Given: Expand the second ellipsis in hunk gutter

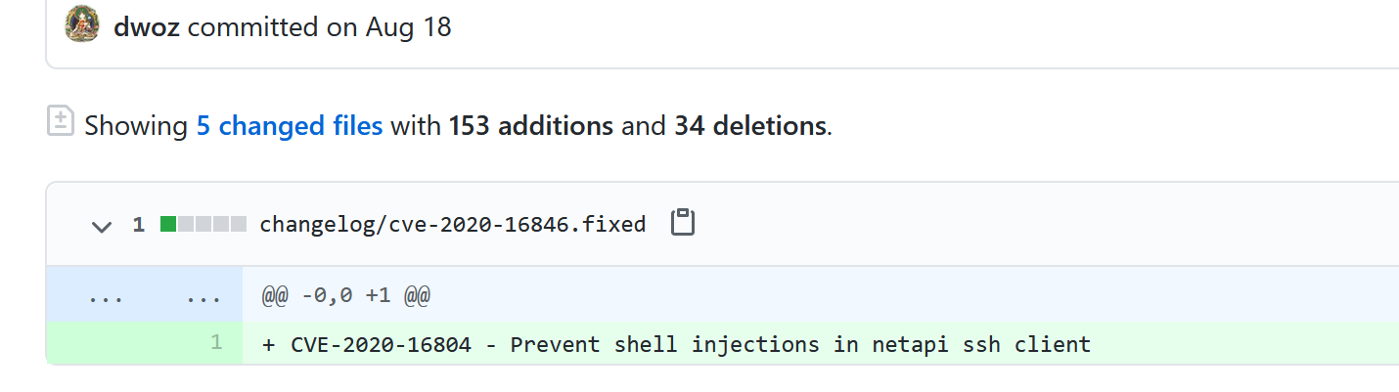Looking at the screenshot, I should point(203,295).
